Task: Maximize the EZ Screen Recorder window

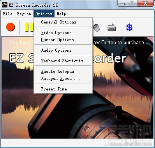Action: point(132,4)
